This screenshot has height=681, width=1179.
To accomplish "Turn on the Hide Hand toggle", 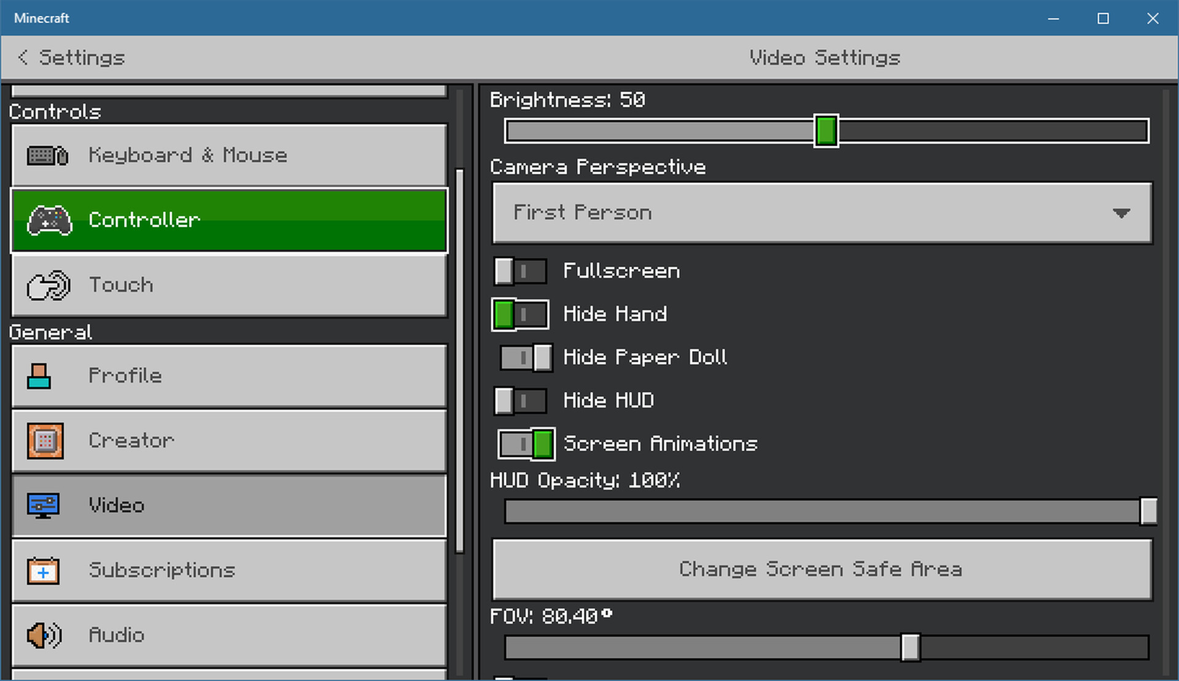I will tap(520, 314).
